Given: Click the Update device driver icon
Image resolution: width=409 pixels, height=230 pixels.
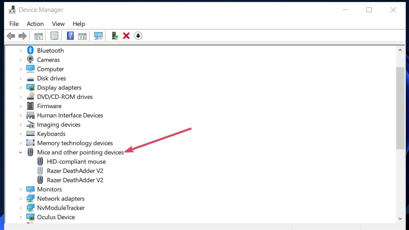Looking at the screenshot, I should [115, 36].
